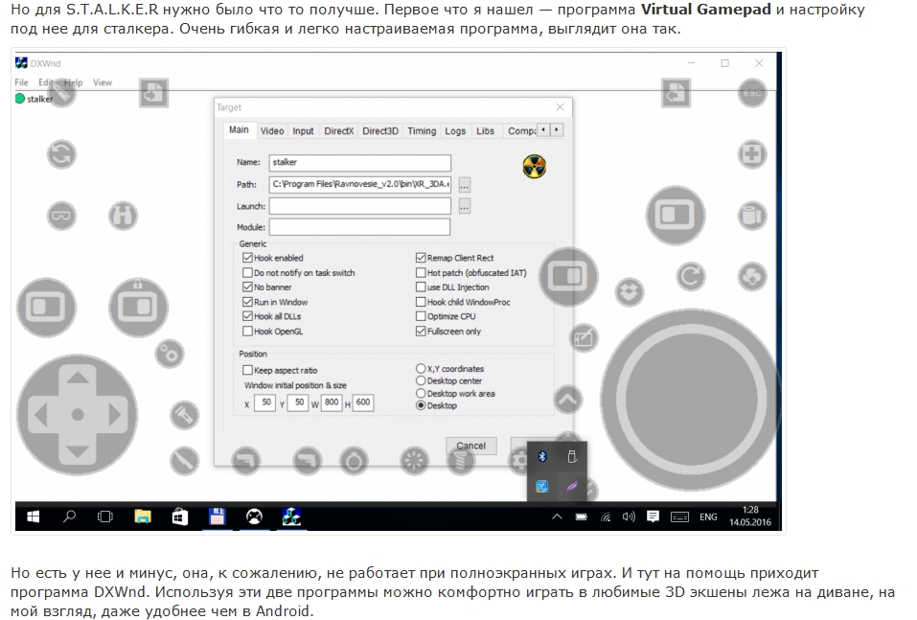The height and width of the screenshot is (620, 917).
Task: Click the Bluetooth icon in tray popup
Action: pos(542,457)
